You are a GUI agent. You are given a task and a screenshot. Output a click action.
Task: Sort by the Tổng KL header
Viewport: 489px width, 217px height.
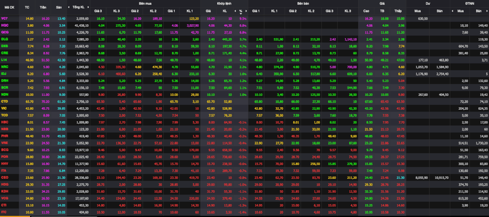78,7
